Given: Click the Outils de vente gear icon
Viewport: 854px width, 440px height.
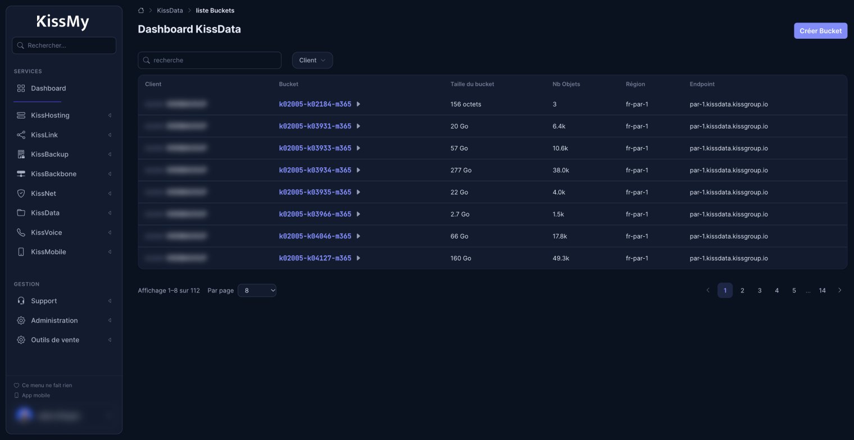Looking at the screenshot, I should [x=21, y=340].
